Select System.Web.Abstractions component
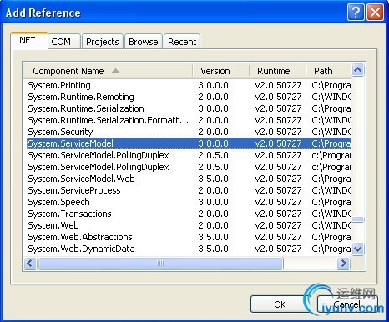 [189, 237]
